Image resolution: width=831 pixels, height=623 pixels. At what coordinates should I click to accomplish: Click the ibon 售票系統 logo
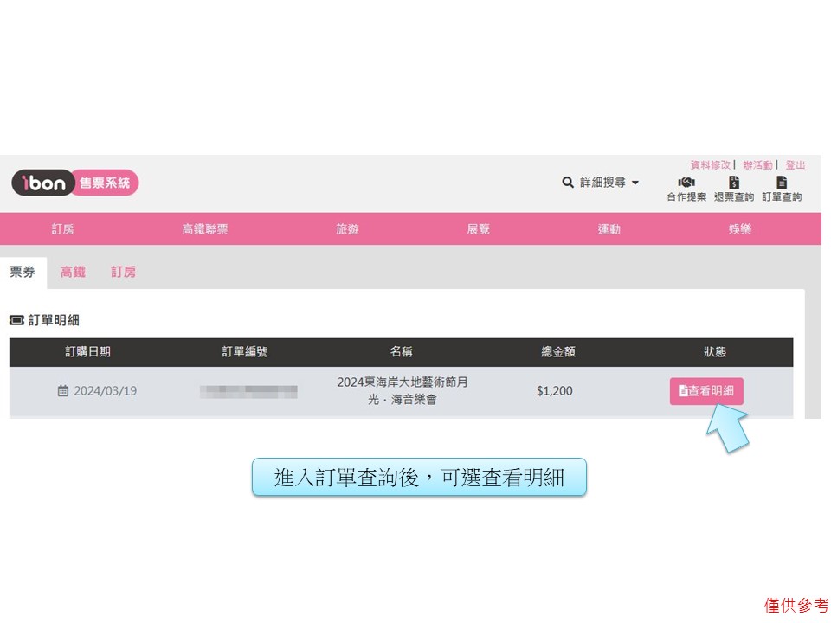tap(75, 183)
